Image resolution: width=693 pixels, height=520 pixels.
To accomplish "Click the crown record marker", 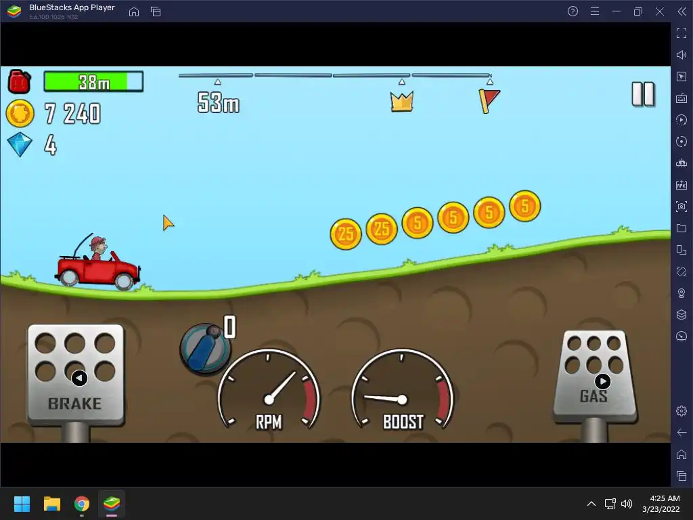I will [x=402, y=102].
